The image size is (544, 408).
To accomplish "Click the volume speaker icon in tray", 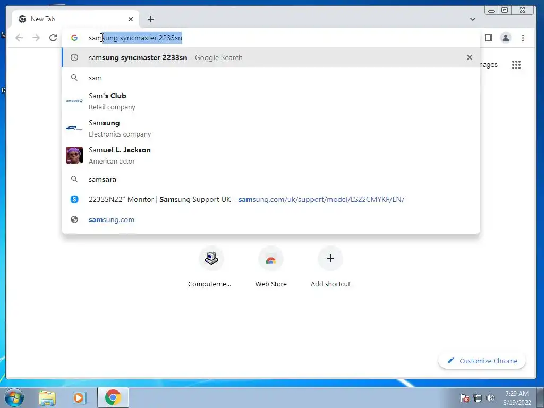I will pos(490,398).
